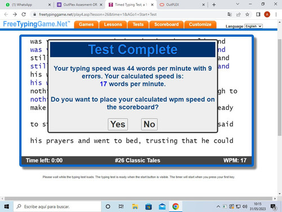Click No to decline scoreboard posting

pyautogui.click(x=149, y=124)
